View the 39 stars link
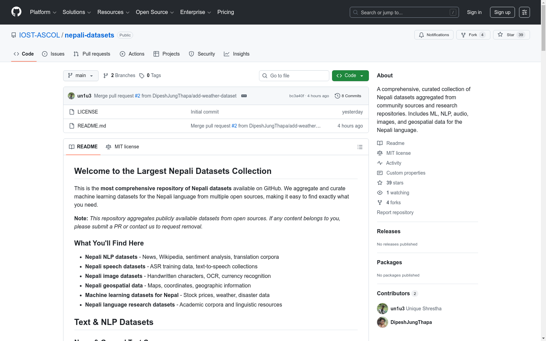Viewport: 546px width, 341px height. [x=390, y=183]
